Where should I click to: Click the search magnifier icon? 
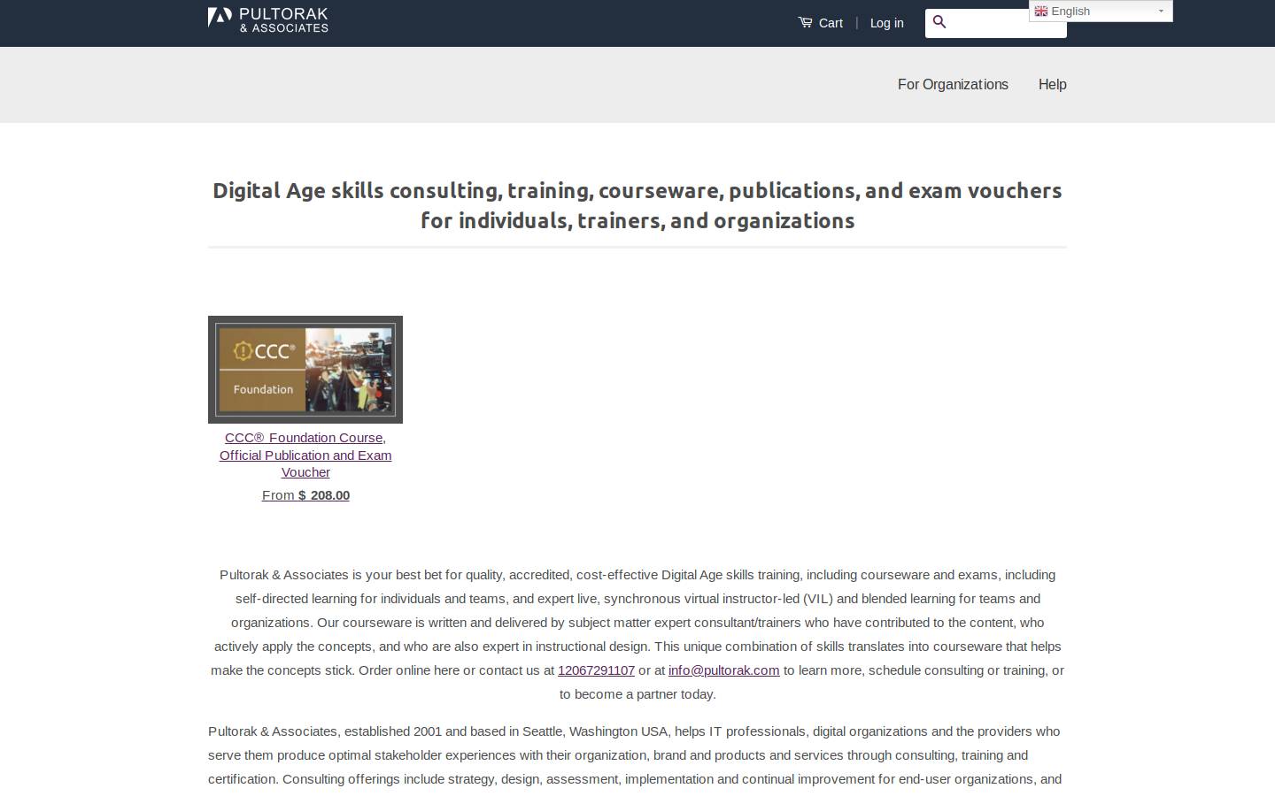tap(939, 22)
